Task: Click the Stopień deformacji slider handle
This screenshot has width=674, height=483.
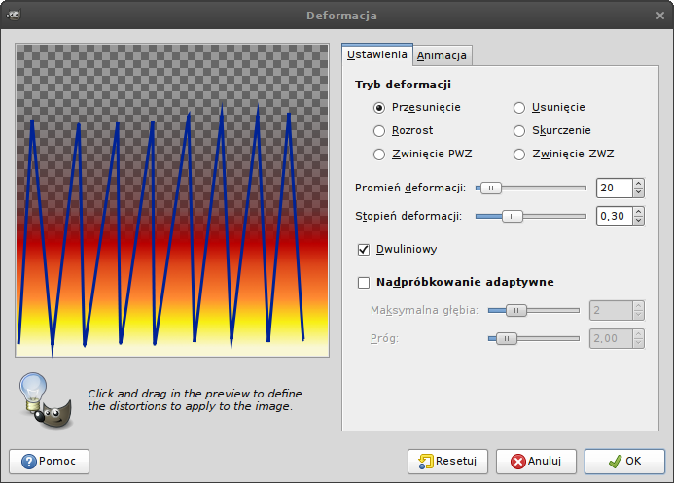Action: (512, 216)
